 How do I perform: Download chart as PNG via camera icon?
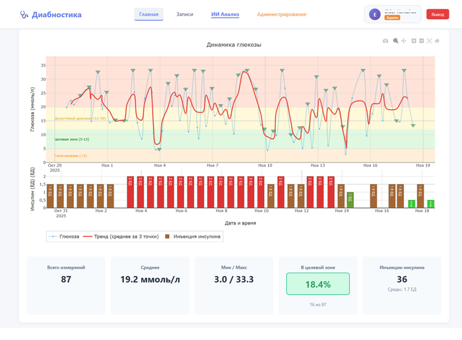pos(386,41)
